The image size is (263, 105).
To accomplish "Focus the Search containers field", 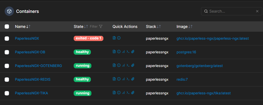I will [231, 11].
